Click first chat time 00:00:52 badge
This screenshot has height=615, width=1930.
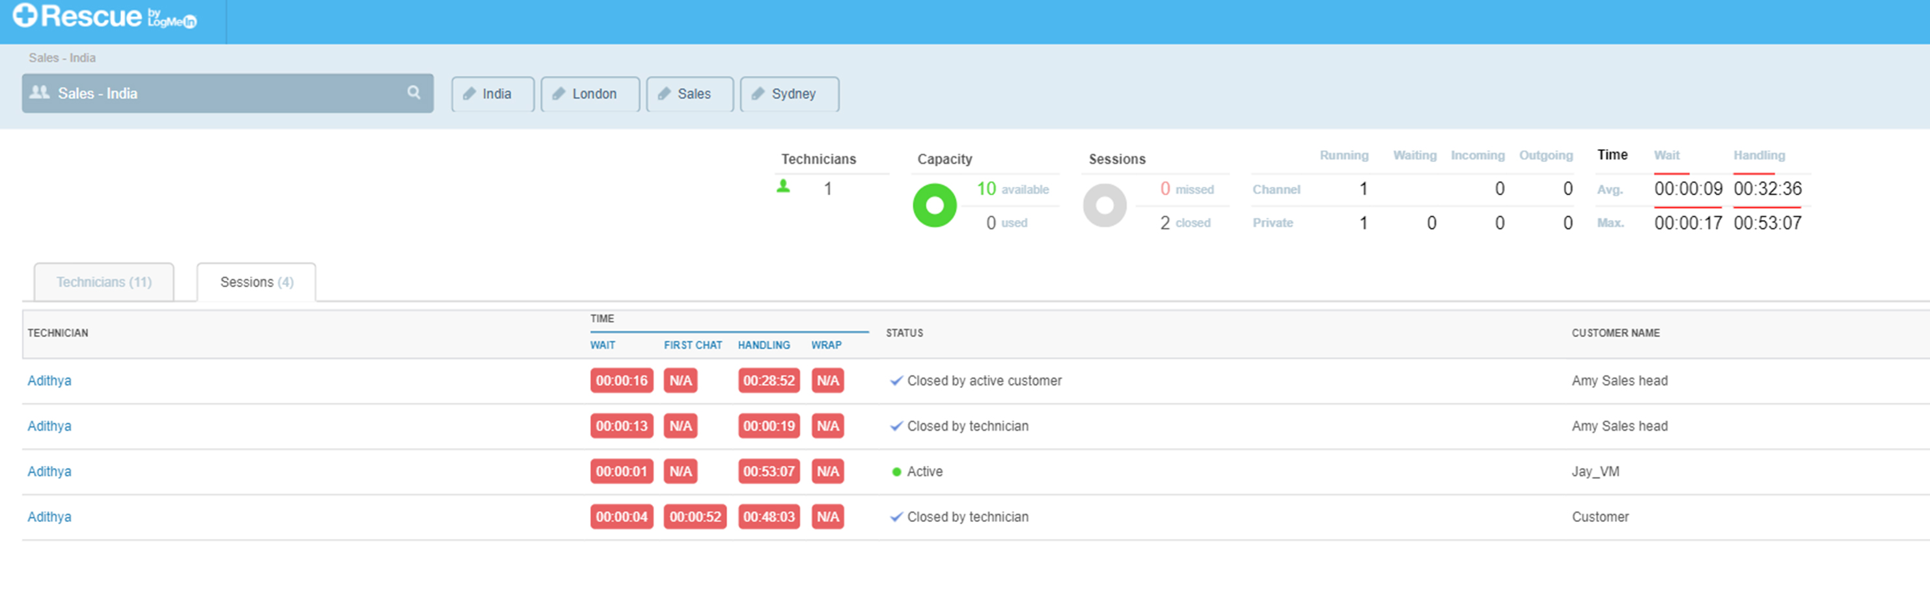695,517
